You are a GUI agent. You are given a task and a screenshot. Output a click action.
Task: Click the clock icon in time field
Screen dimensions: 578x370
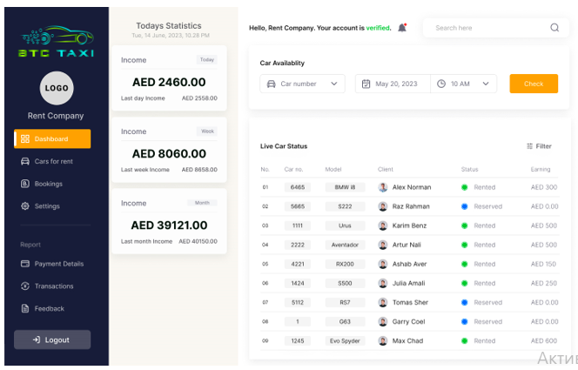tap(441, 84)
